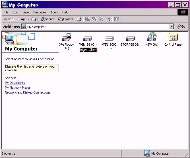This screenshot has height=158, width=190.
Task: Click the '6 object(s)' status text
Action: click(x=9, y=153)
